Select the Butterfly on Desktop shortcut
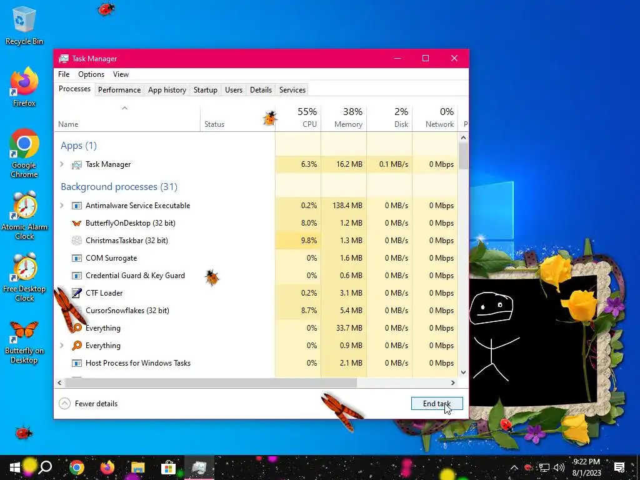 click(24, 342)
